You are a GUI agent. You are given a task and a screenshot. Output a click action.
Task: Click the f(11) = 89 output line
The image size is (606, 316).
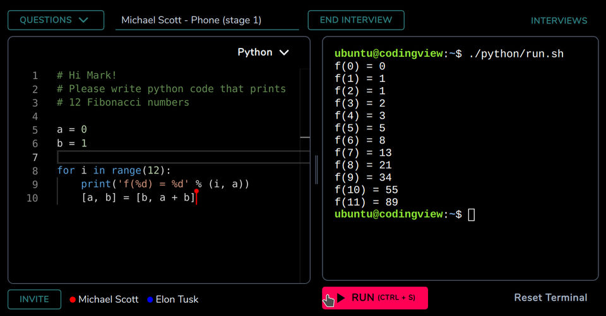(366, 202)
